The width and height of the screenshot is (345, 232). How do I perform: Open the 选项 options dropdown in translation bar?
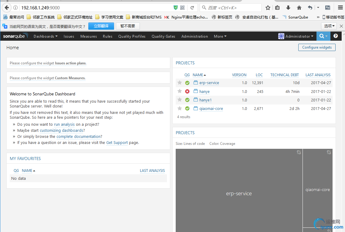pos(329,26)
